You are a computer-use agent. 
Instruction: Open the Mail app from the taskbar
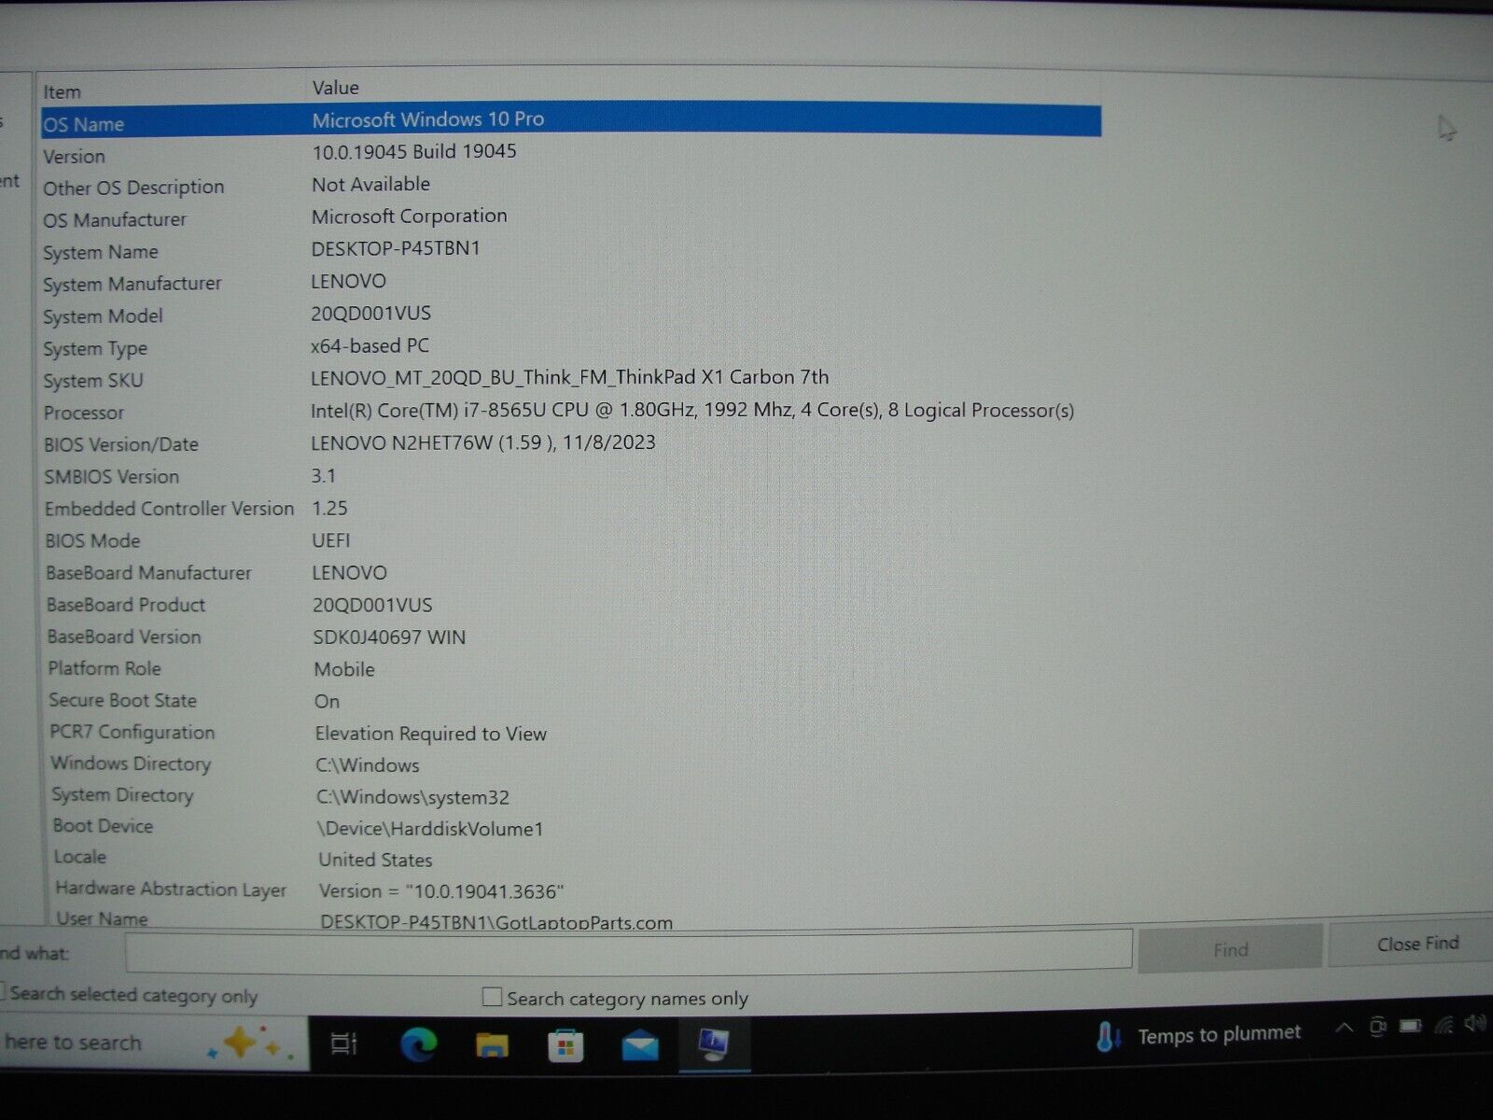(x=640, y=1046)
